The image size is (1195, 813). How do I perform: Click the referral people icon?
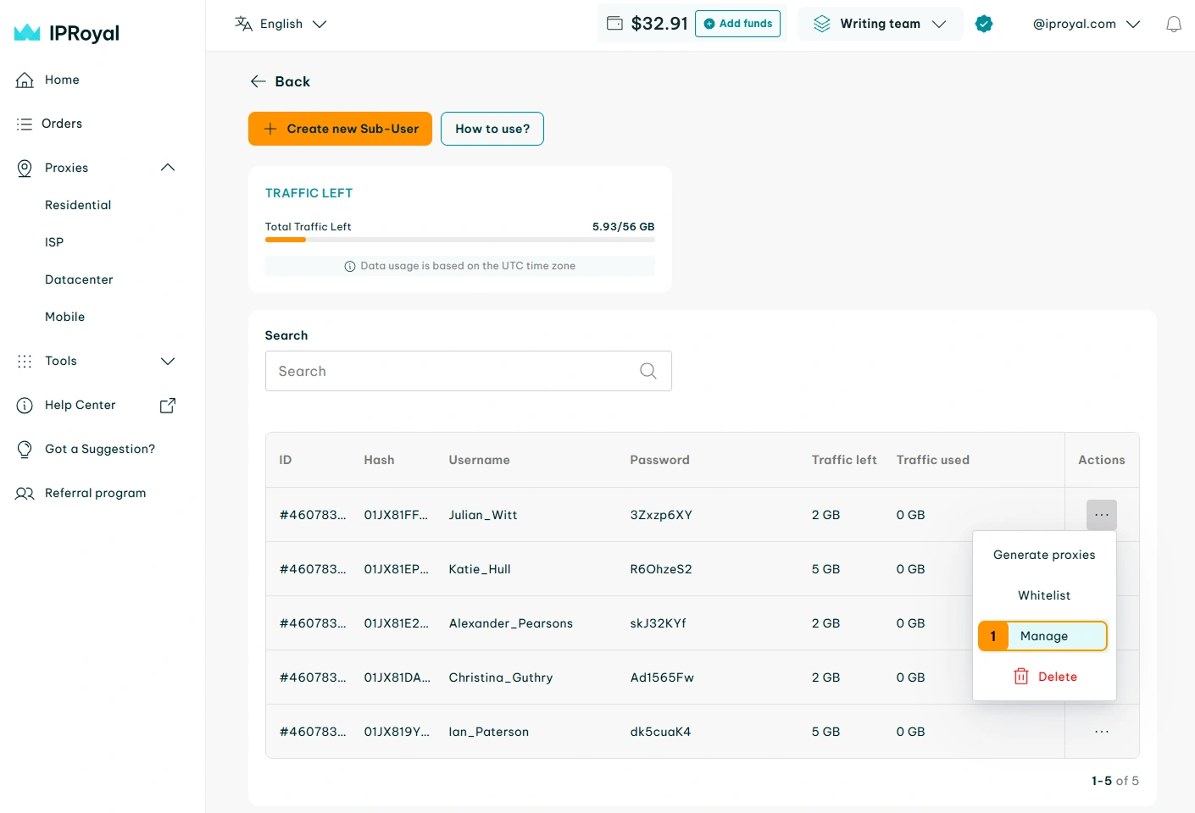click(25, 493)
